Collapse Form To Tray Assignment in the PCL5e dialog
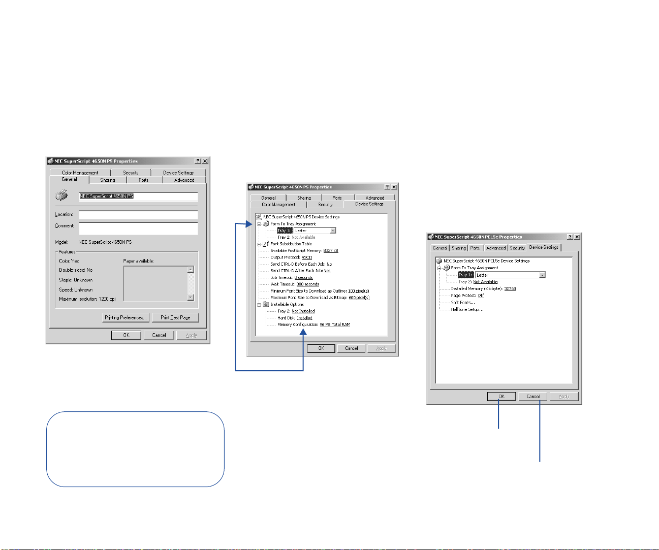The width and height of the screenshot is (659, 550). (x=440, y=268)
